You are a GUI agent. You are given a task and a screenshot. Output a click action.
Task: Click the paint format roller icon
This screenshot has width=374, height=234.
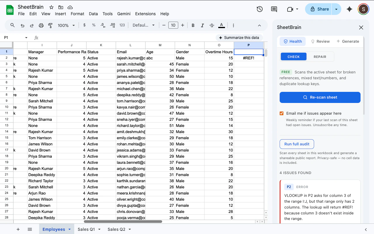pos(50,25)
